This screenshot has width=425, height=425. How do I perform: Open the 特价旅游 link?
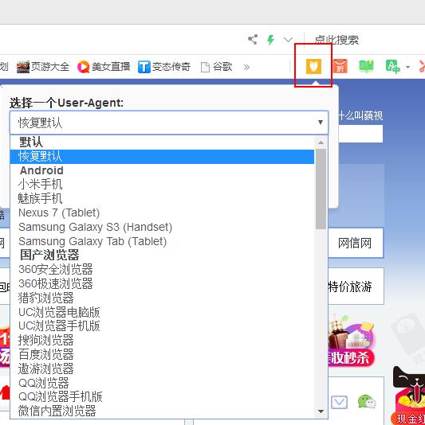click(350, 287)
